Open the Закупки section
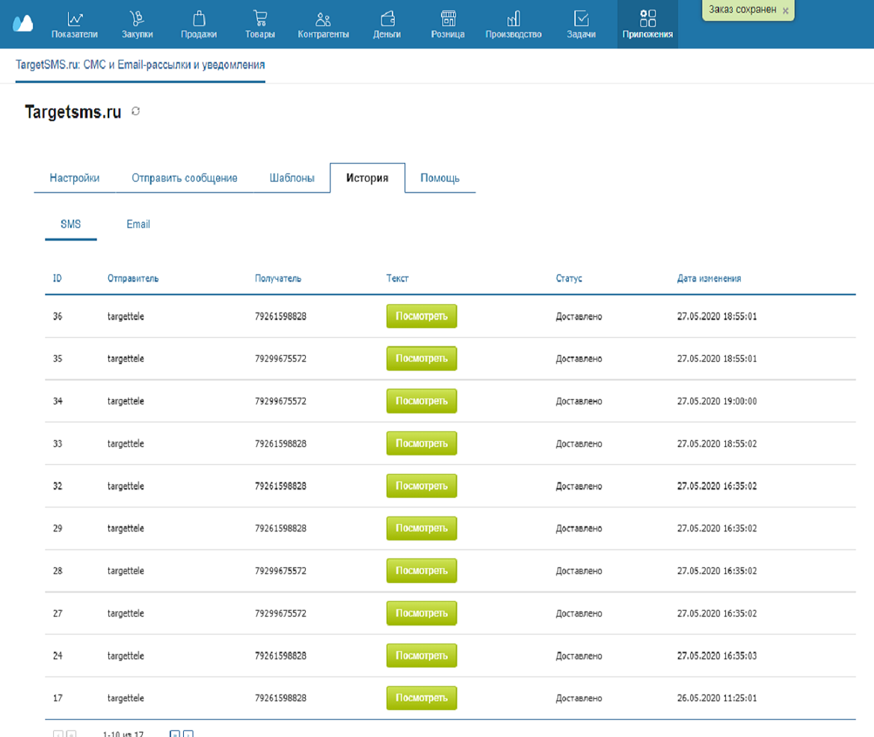 137,25
